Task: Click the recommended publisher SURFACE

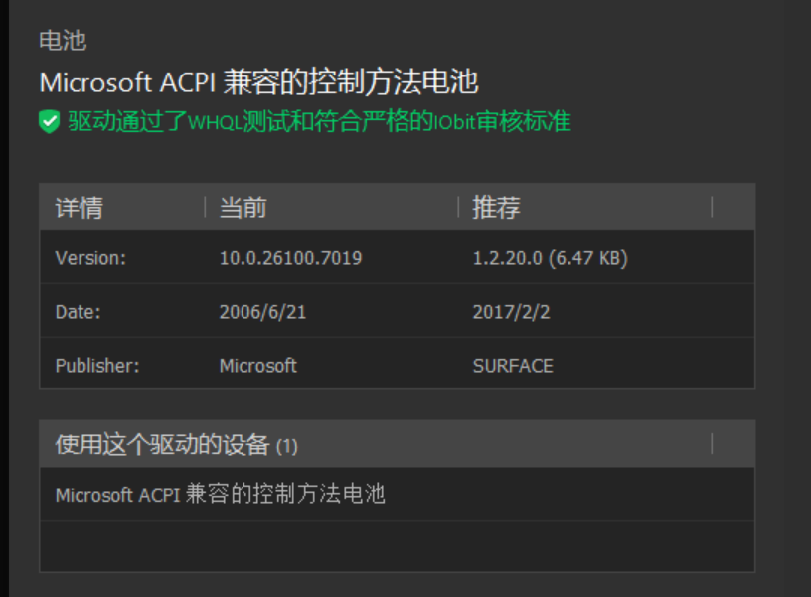Action: pos(512,366)
